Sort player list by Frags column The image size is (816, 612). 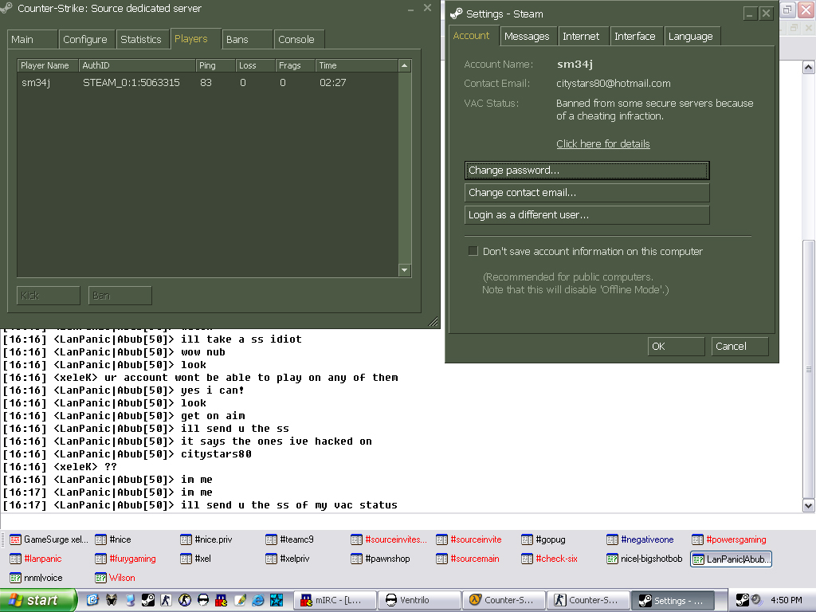point(295,65)
